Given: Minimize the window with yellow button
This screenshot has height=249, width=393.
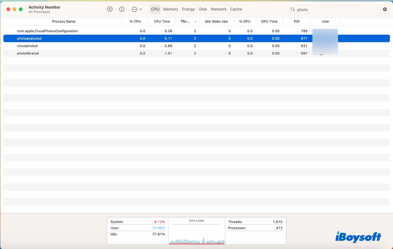Looking at the screenshot, I should [x=14, y=9].
